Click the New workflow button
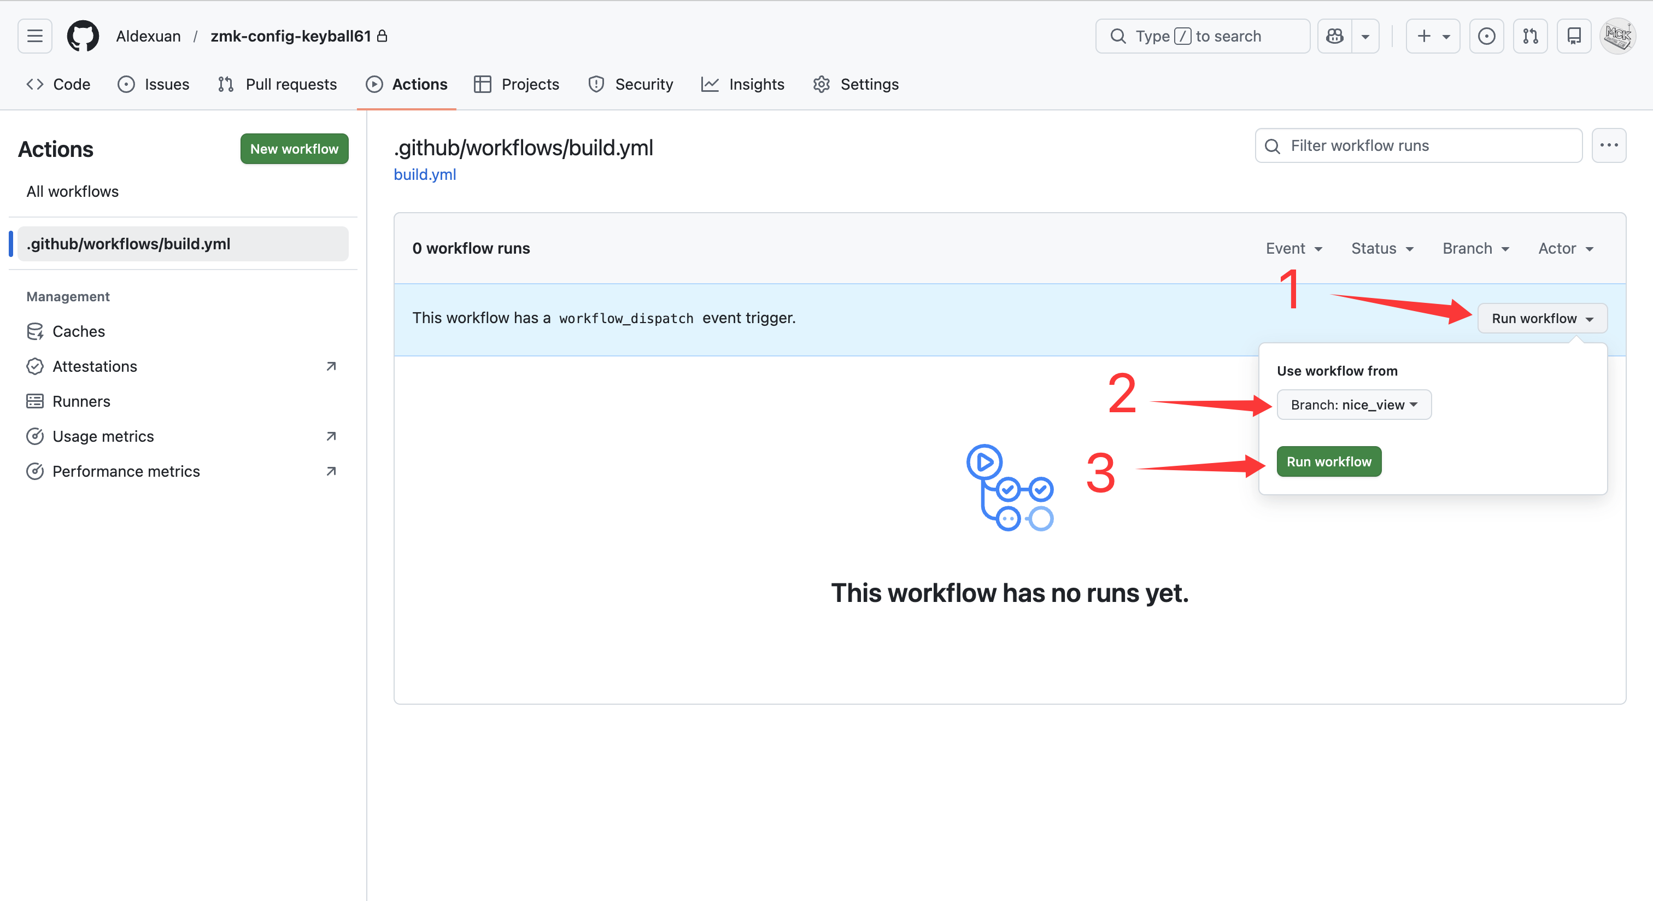The width and height of the screenshot is (1653, 901). click(294, 149)
